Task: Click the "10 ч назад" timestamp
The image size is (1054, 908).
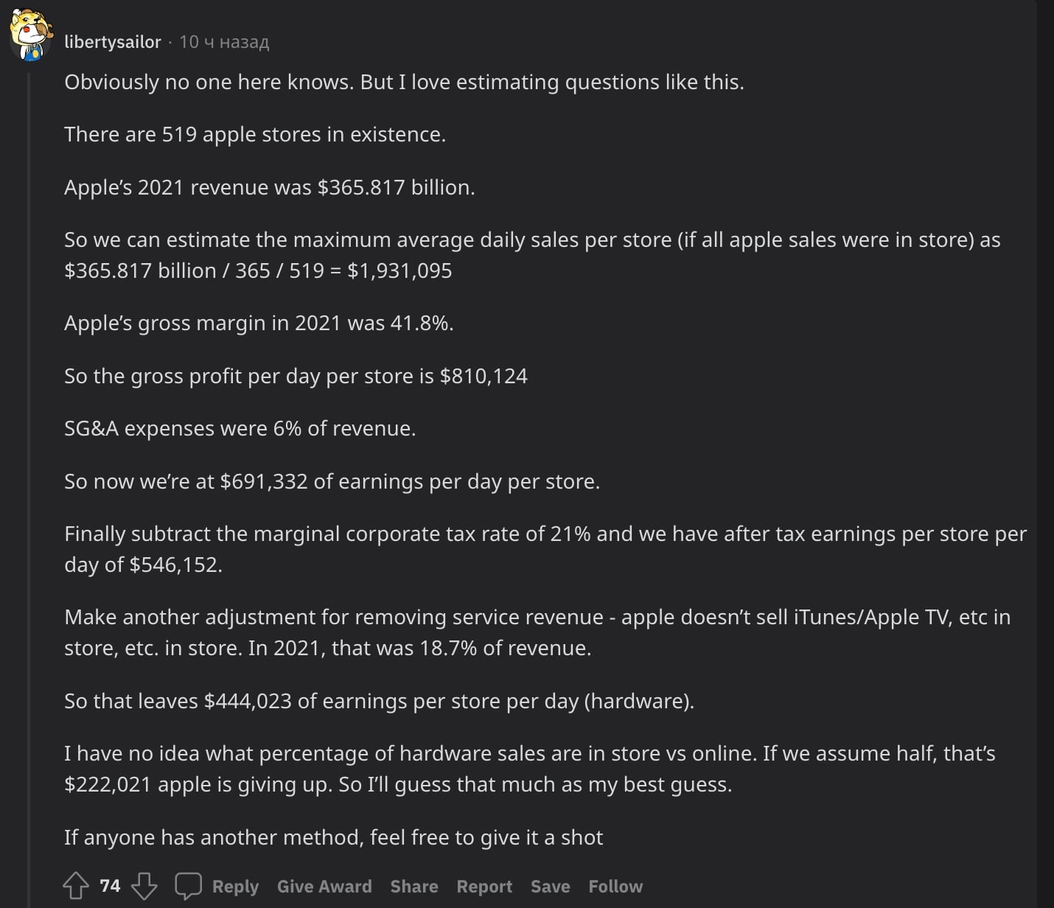Action: (224, 42)
